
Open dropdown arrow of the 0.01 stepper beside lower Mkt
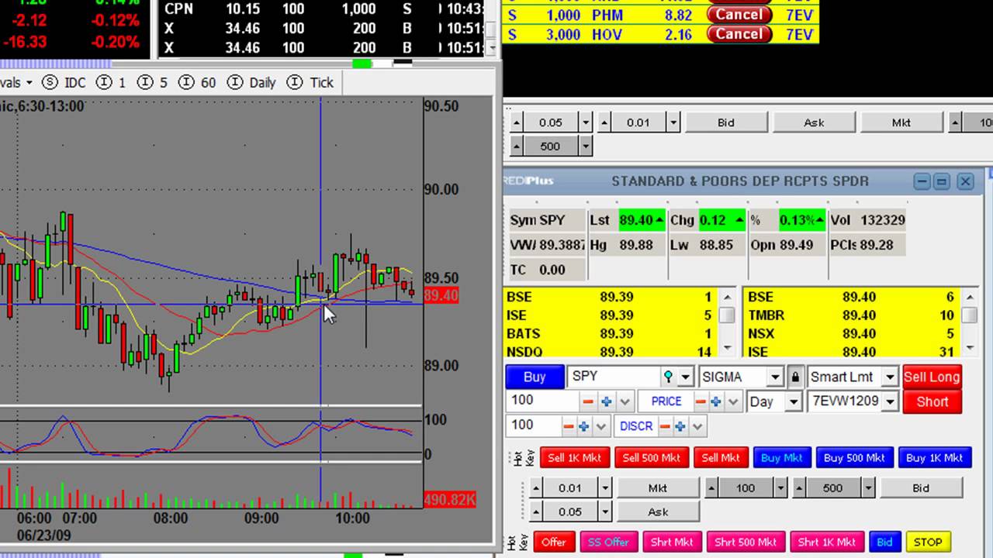605,488
